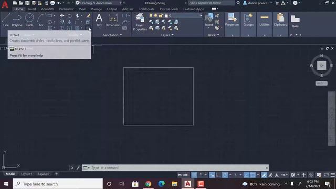
Task: Toggle drawing grid display in status bar
Action: coord(194,175)
